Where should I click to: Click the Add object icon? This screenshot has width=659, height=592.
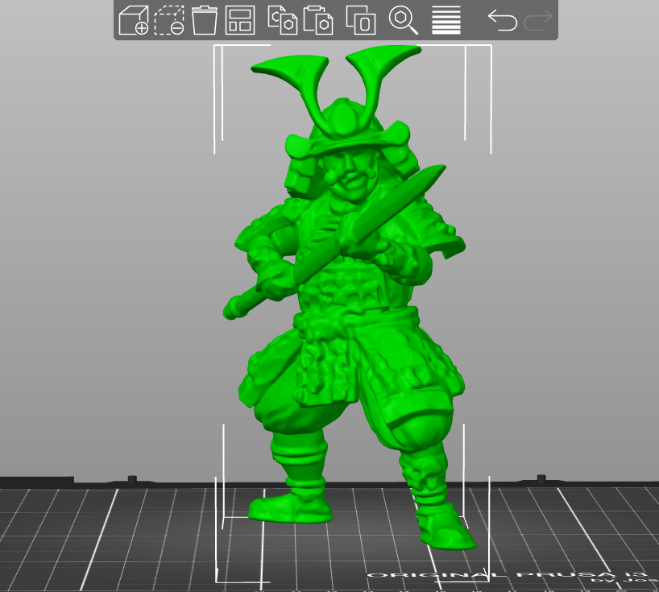coord(134,20)
